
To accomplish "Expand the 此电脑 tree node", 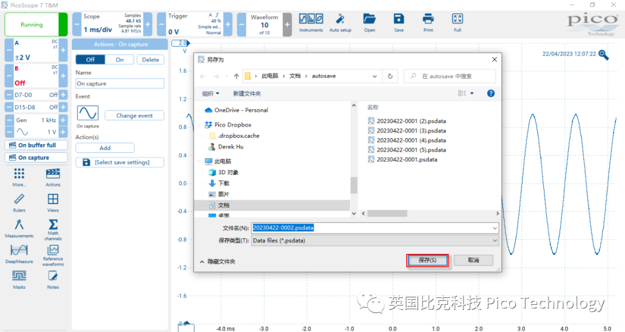I will point(200,161).
